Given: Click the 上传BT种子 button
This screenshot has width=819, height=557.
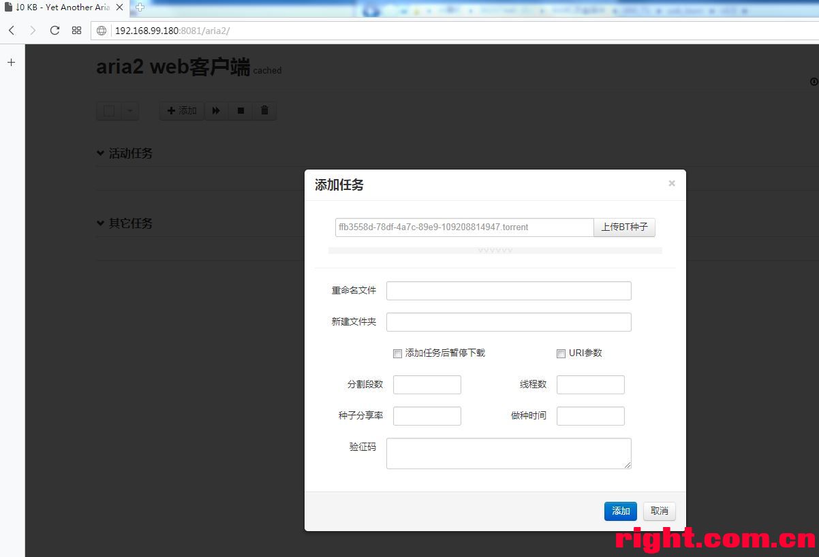Looking at the screenshot, I should pyautogui.click(x=624, y=227).
